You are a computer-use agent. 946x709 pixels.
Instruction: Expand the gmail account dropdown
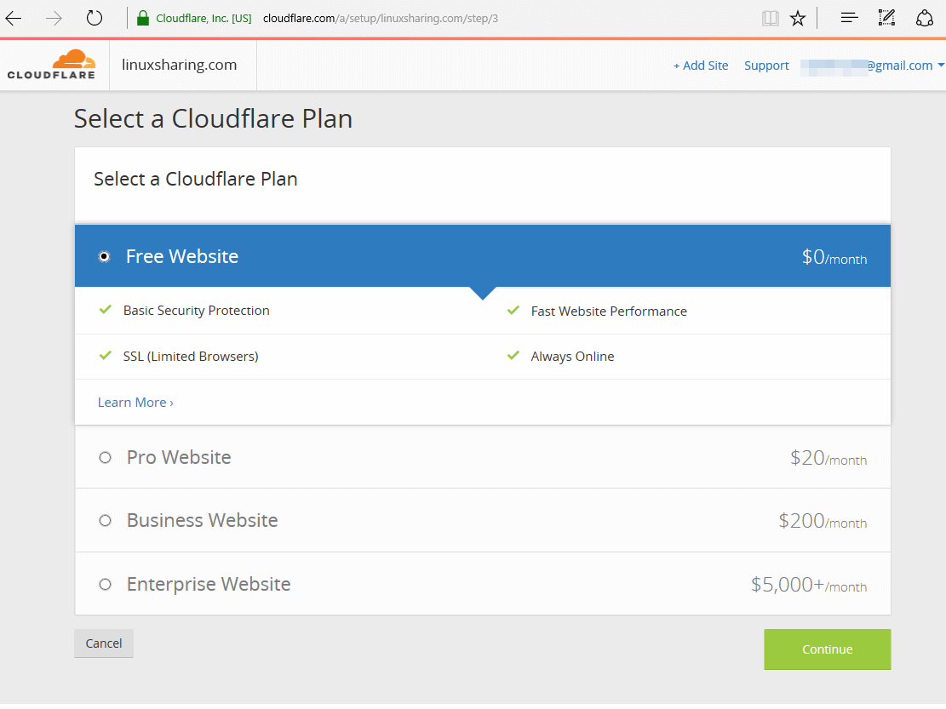pyautogui.click(x=940, y=66)
